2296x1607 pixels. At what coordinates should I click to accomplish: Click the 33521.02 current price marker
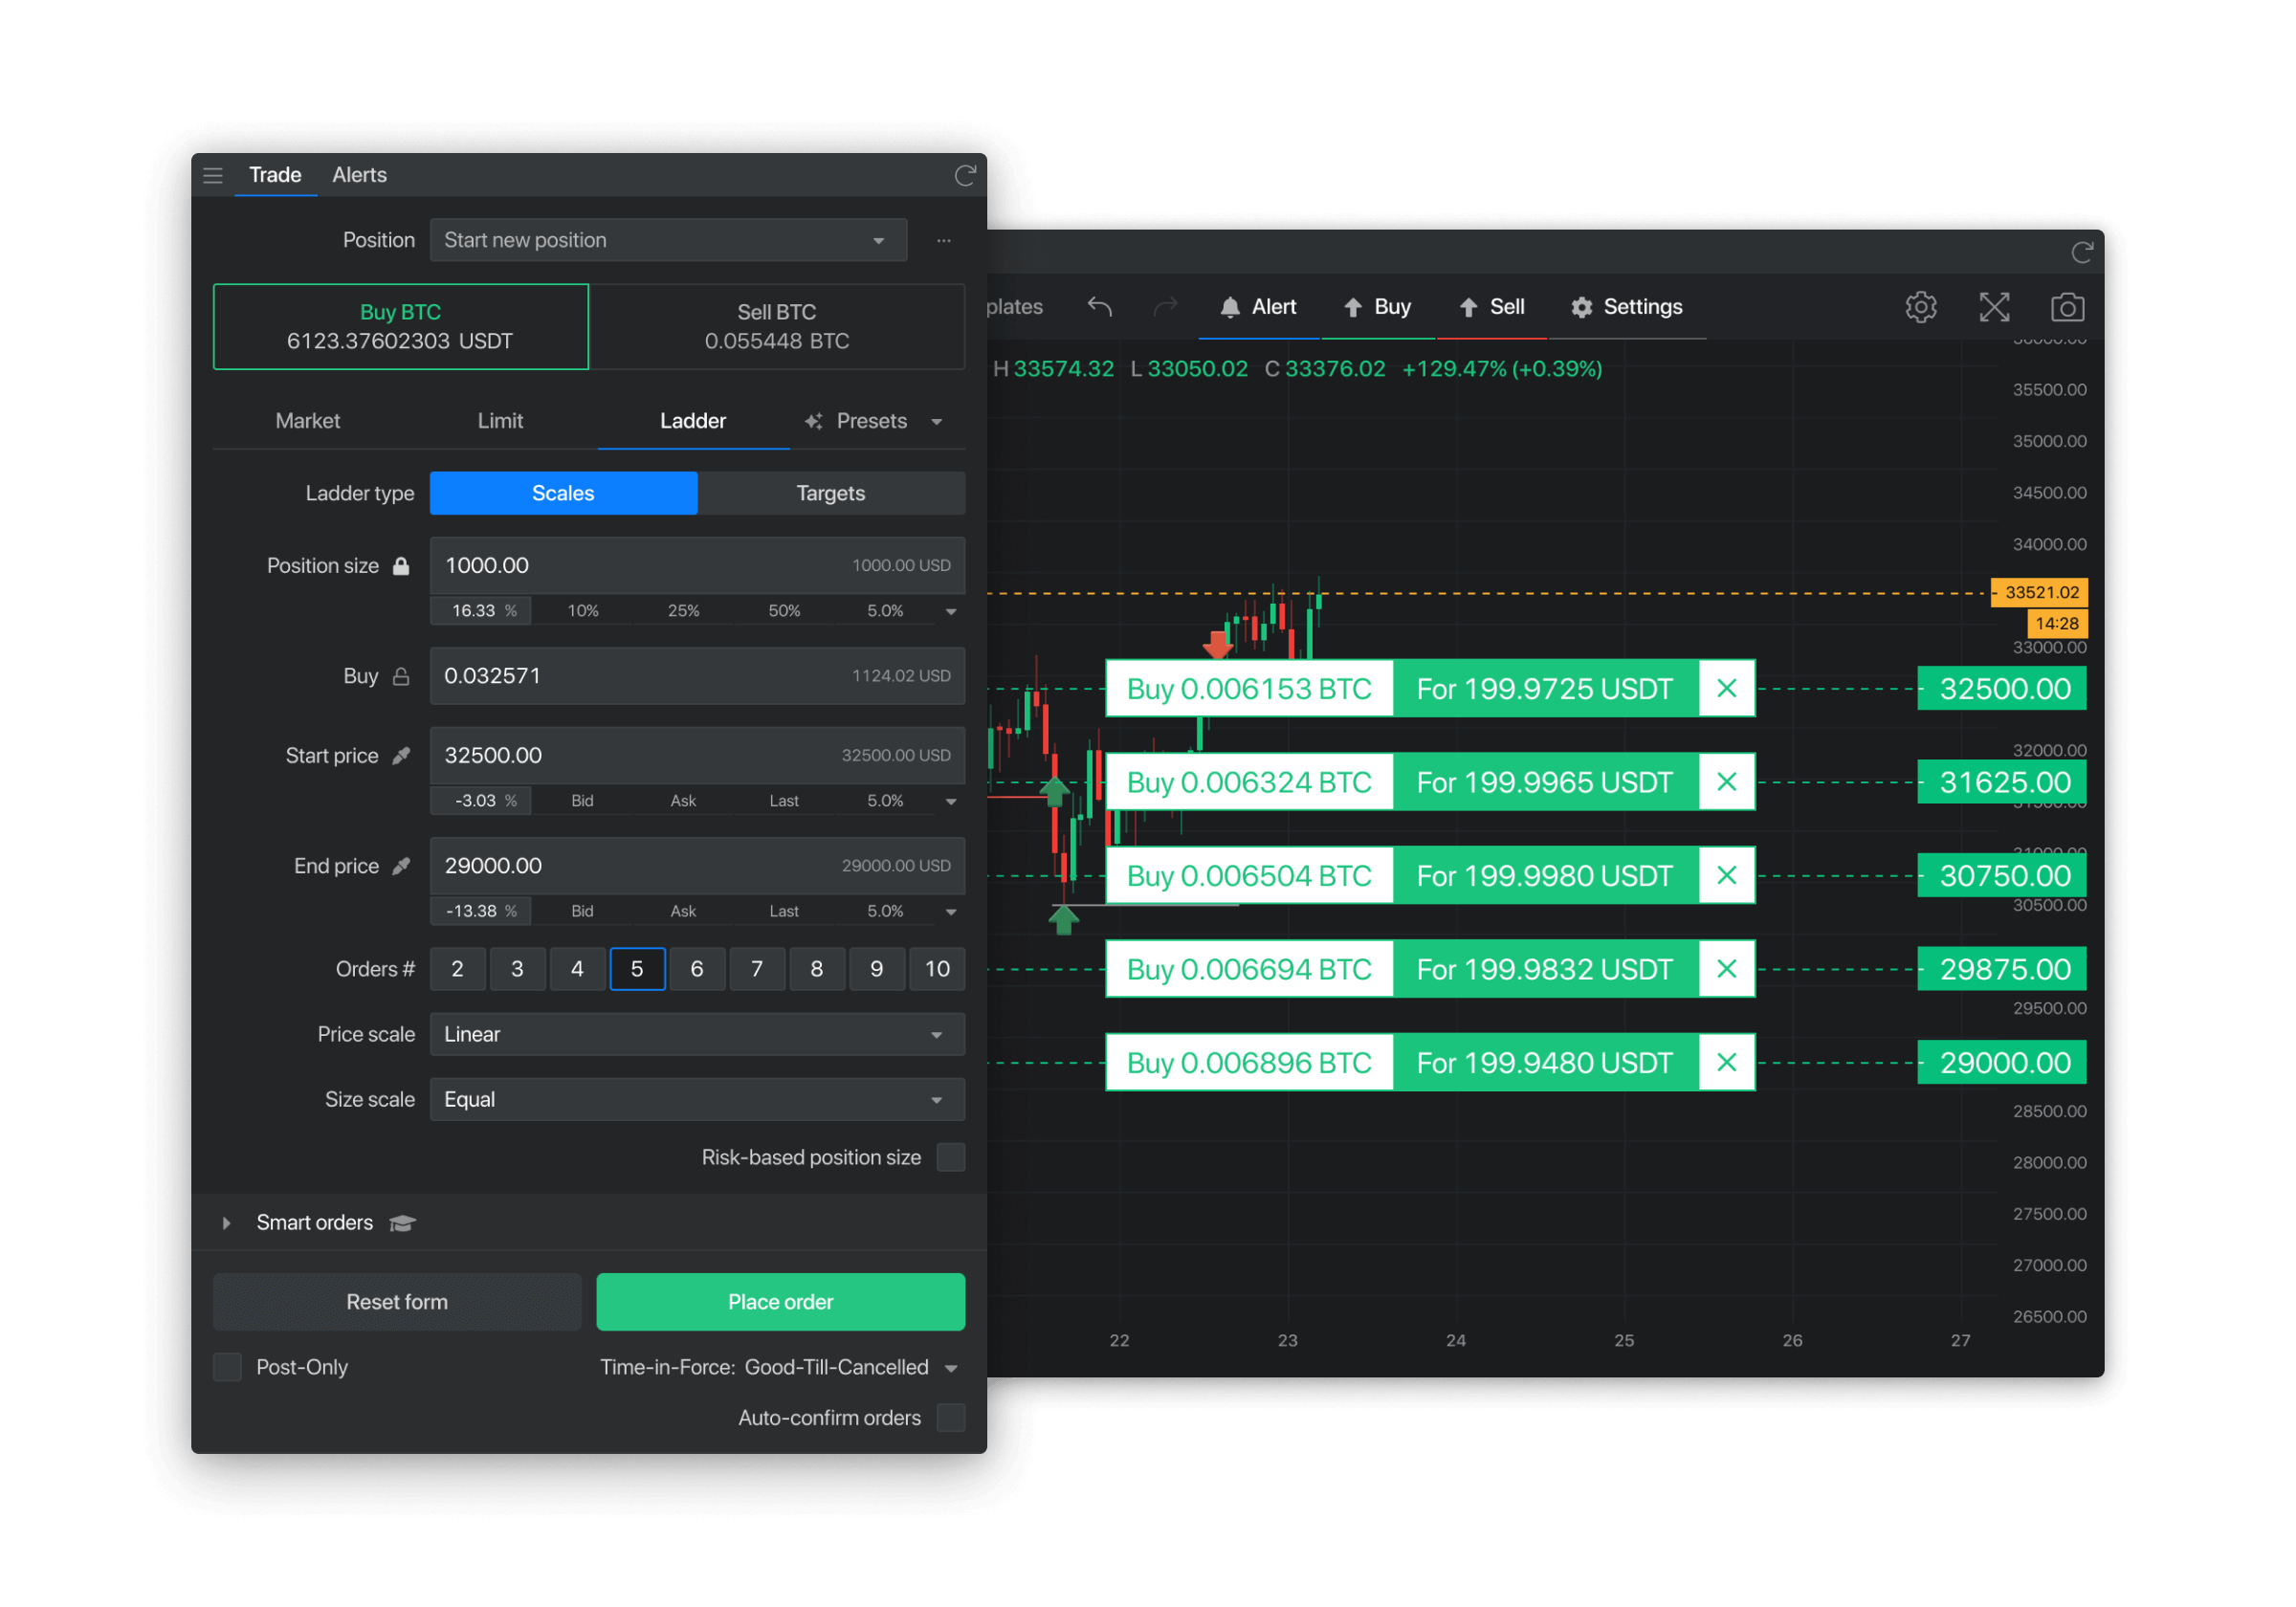tap(2040, 593)
